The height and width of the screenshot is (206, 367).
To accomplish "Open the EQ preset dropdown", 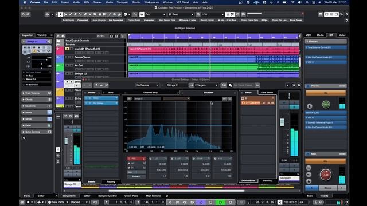I will pyautogui.click(x=177, y=98).
